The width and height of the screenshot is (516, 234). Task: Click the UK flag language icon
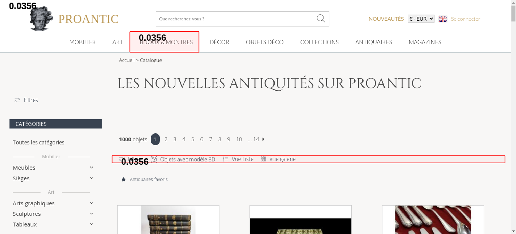pos(443,19)
